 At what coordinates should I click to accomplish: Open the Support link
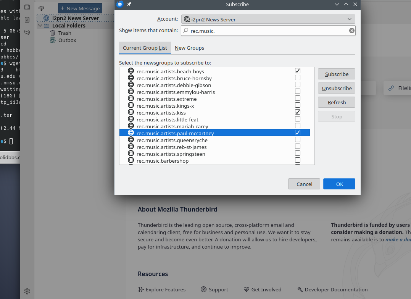tap(218, 289)
